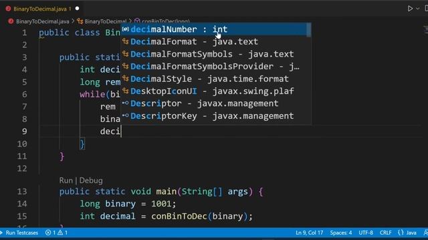The height and width of the screenshot is (240, 428).
Task: Click Run CodeLens above main method
Action: click(66, 181)
